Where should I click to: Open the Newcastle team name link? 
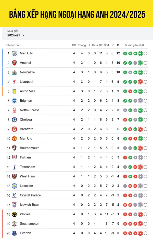coord(27,72)
